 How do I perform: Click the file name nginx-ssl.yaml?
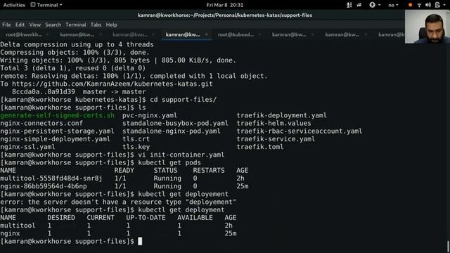point(27,147)
